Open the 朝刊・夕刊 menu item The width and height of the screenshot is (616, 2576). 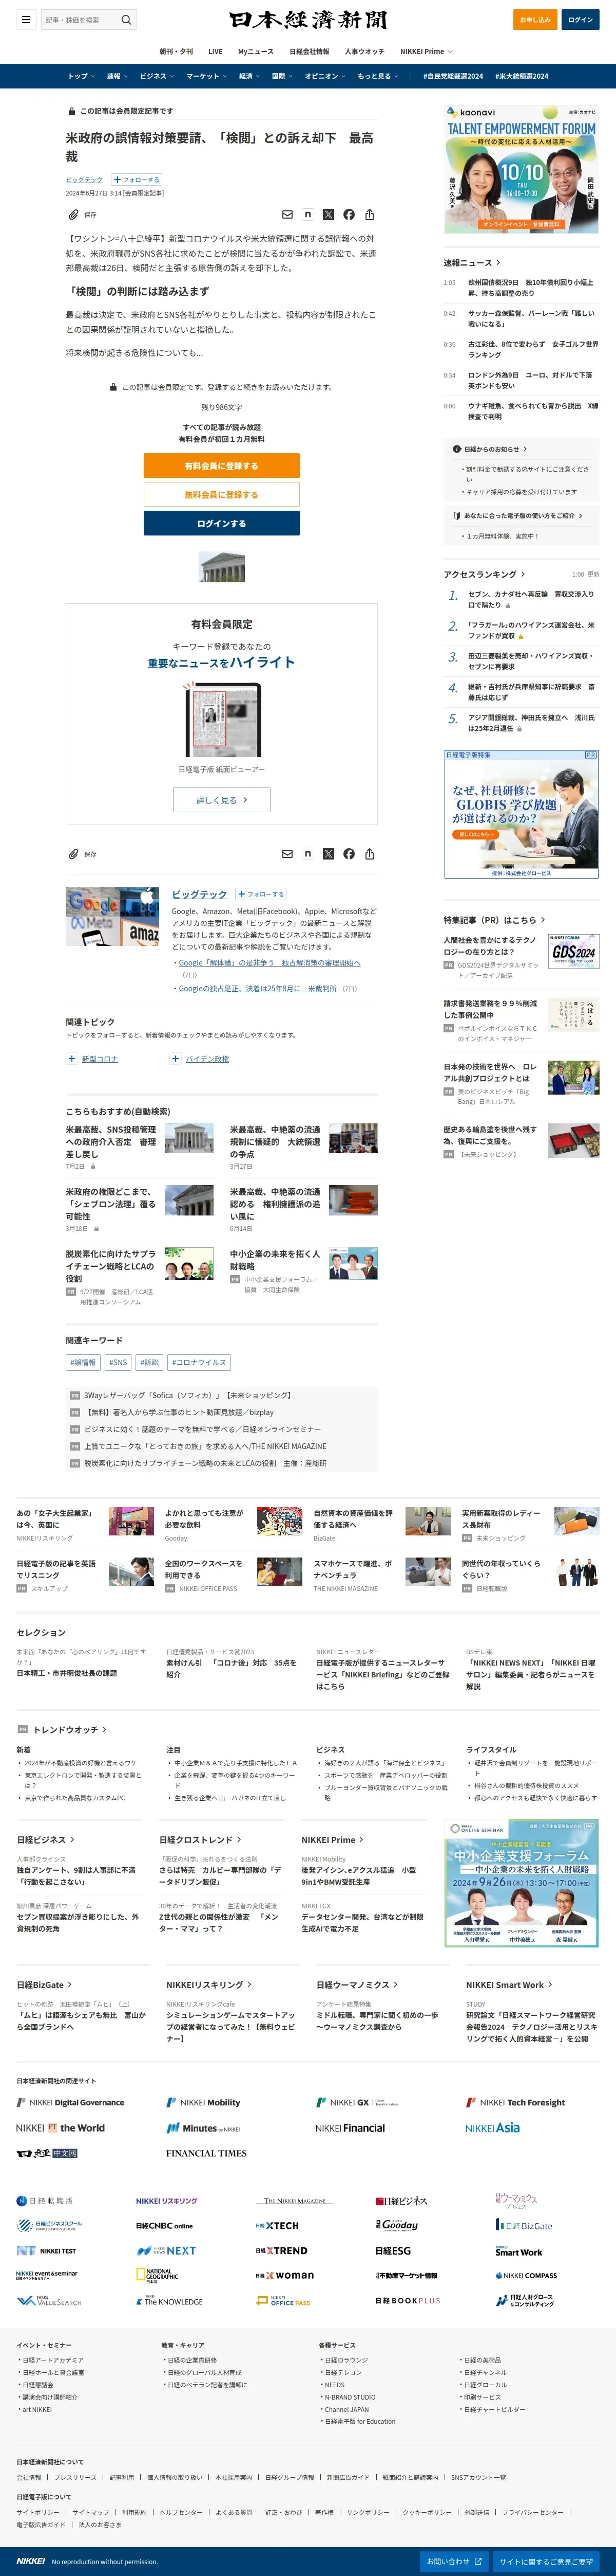[176, 51]
